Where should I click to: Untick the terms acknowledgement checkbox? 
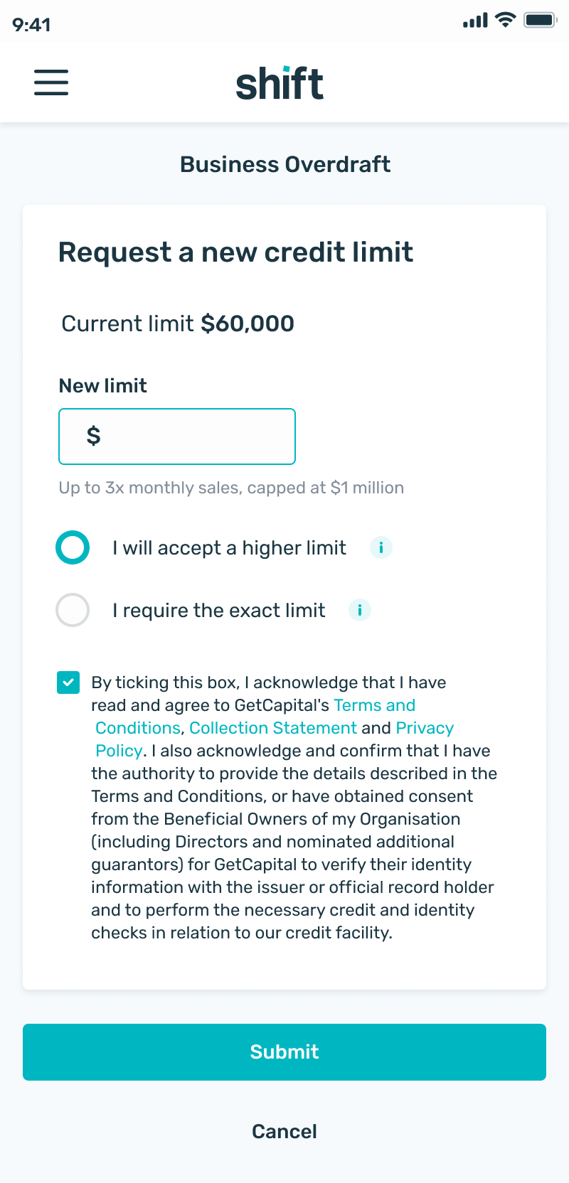[68, 682]
